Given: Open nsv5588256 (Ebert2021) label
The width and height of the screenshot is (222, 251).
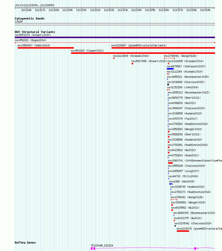Looking at the screenshot, I should click(x=184, y=134).
